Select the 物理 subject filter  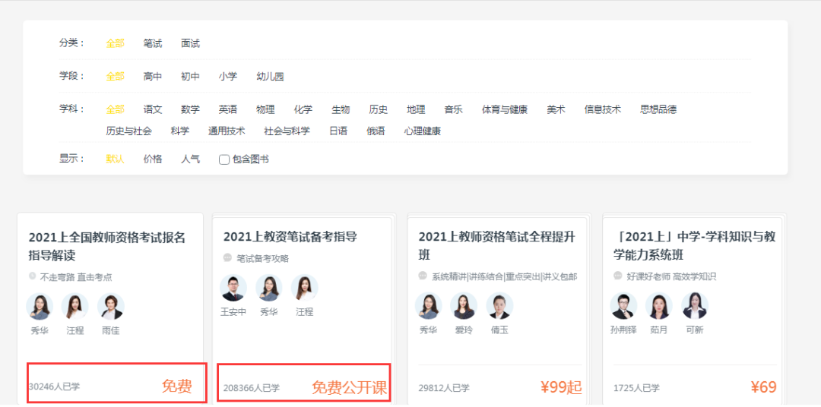265,109
